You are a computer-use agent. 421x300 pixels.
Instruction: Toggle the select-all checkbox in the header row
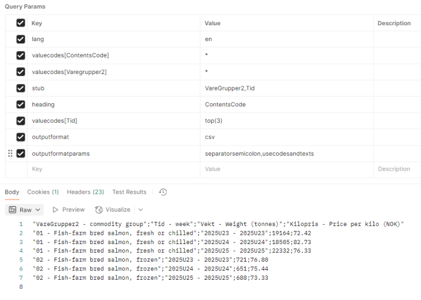point(21,23)
